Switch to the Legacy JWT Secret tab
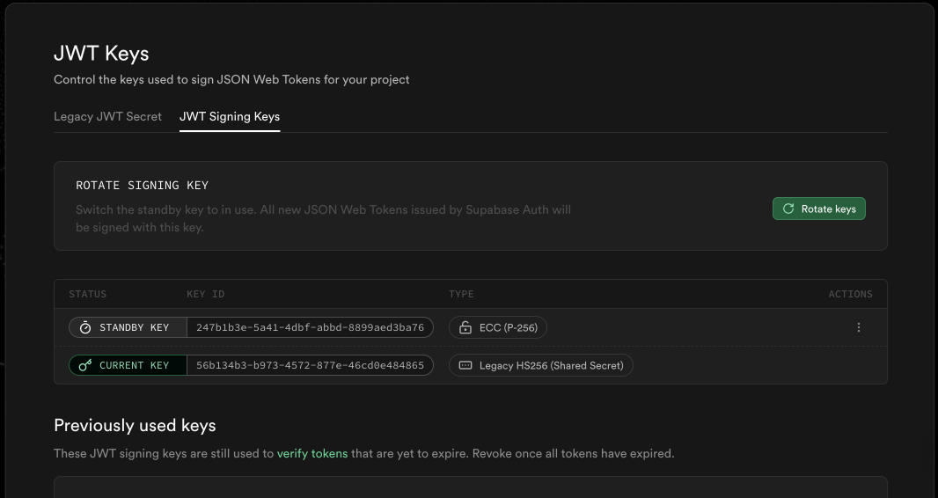The height and width of the screenshot is (498, 938). pos(107,116)
